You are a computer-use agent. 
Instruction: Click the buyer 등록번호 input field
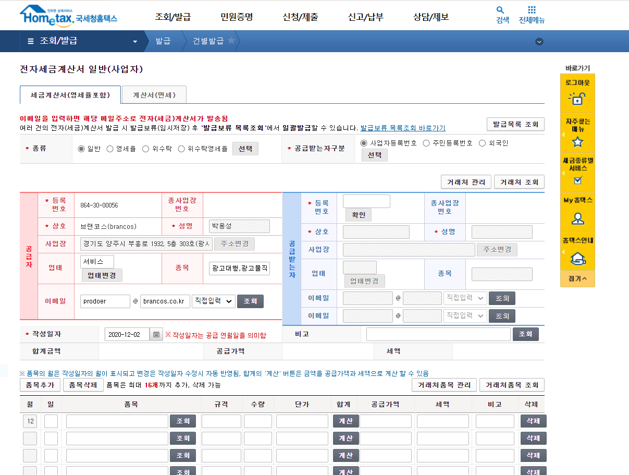point(366,201)
